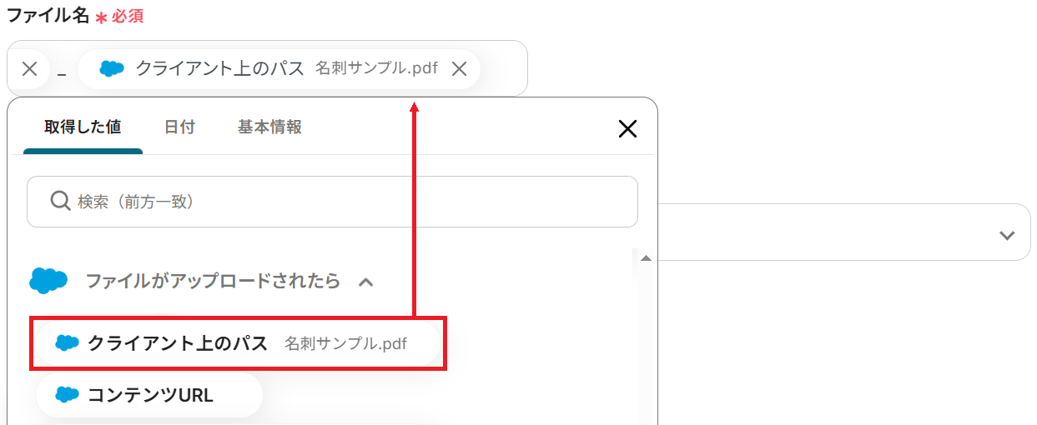This screenshot has width=1037, height=425.
Task: Click the value list scrollbar track
Action: pos(644,350)
